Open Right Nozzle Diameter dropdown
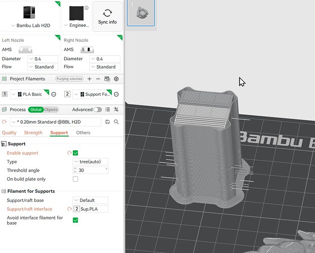This screenshot has height=253, width=315. [105, 59]
